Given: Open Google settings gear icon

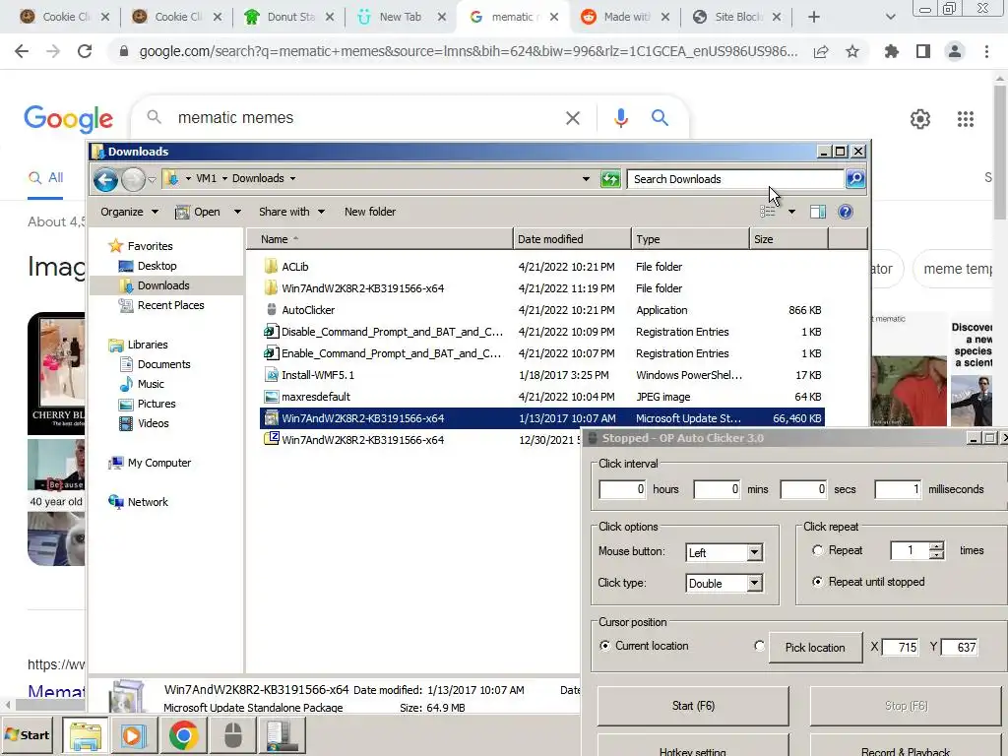Looking at the screenshot, I should (x=920, y=119).
